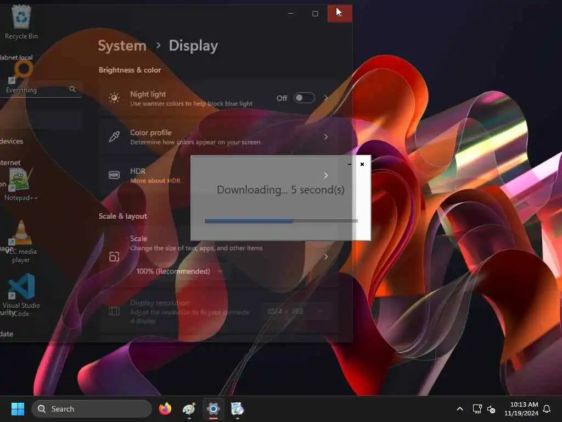Minimize the Settings window
The image size is (562, 422).
[x=291, y=14]
